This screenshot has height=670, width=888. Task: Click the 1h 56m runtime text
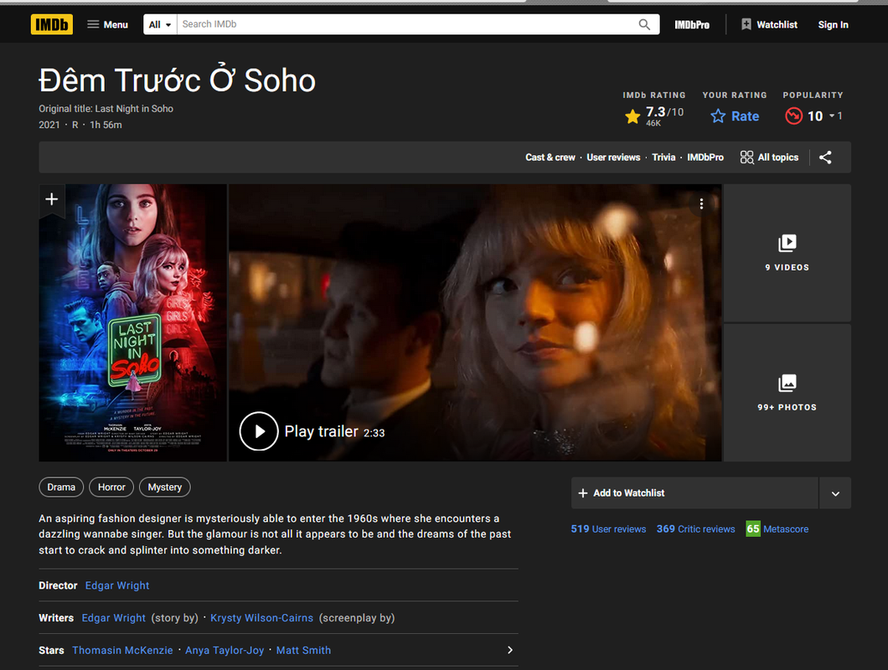[106, 125]
